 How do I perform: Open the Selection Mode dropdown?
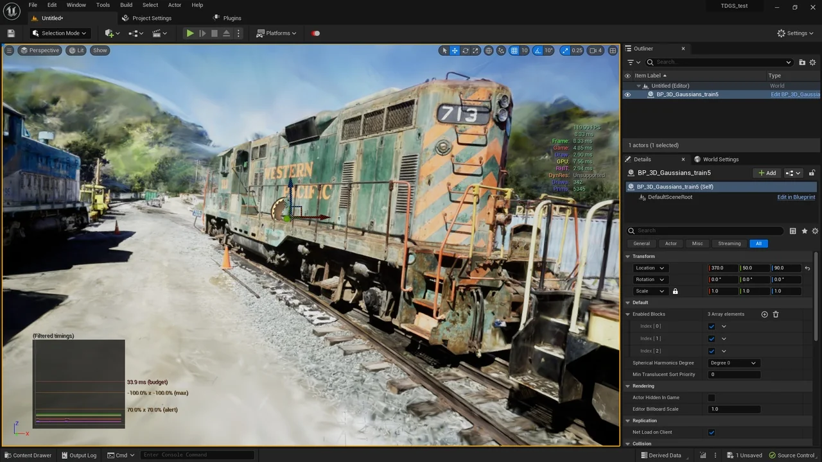[x=60, y=33]
